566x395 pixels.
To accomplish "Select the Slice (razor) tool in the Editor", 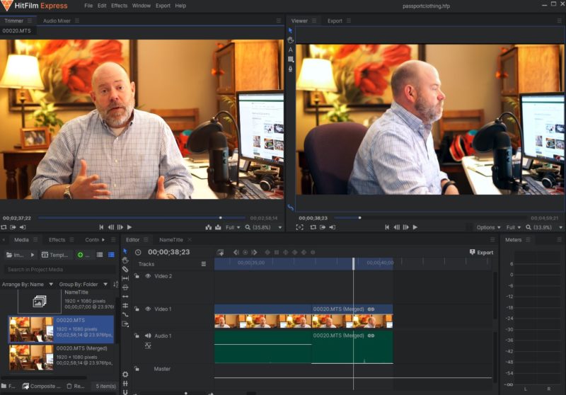I will [125, 270].
